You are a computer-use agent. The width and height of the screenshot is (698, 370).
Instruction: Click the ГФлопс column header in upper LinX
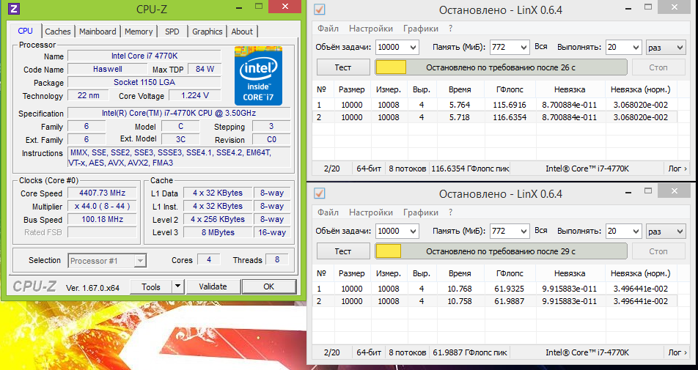tap(510, 89)
